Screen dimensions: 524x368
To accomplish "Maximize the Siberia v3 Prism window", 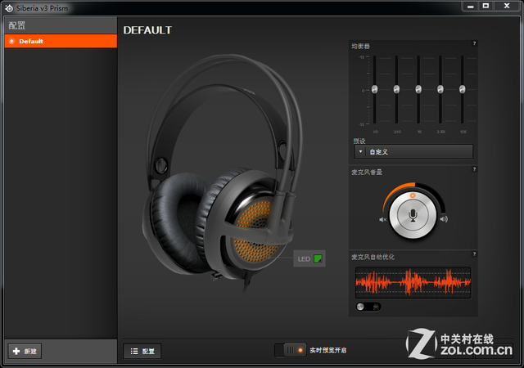I will pos(486,6).
